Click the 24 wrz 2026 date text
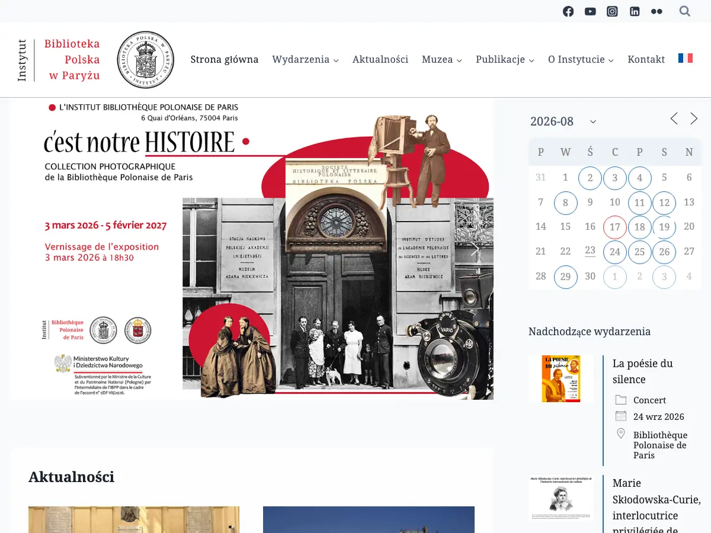Viewport: 711px width, 533px height. [x=659, y=417]
